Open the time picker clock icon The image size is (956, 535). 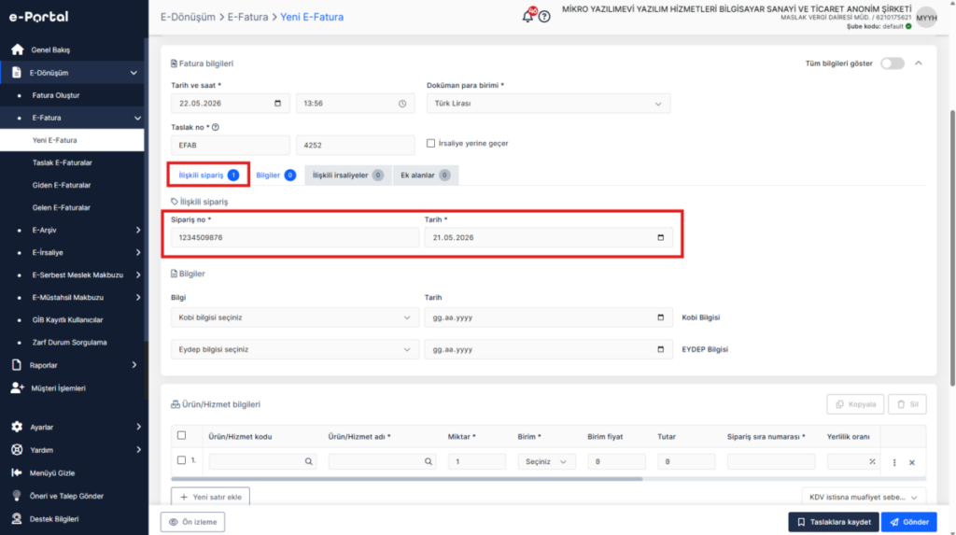point(402,104)
